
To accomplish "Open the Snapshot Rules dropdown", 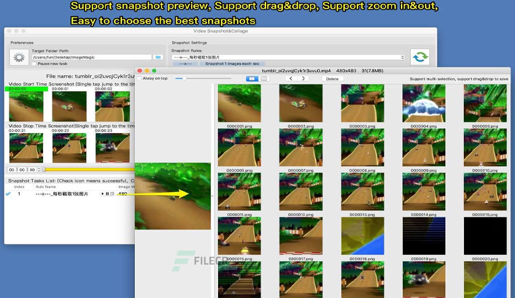I will pyautogui.click(x=288, y=57).
